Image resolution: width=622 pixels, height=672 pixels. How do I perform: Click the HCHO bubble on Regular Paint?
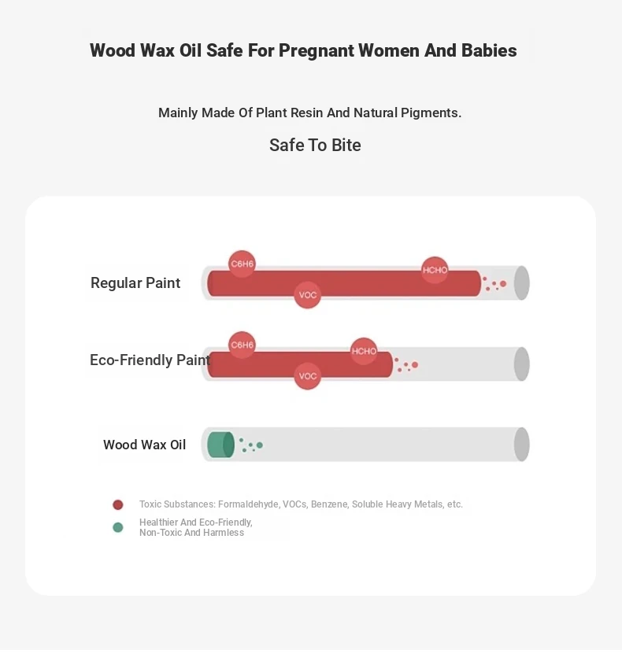tap(435, 270)
